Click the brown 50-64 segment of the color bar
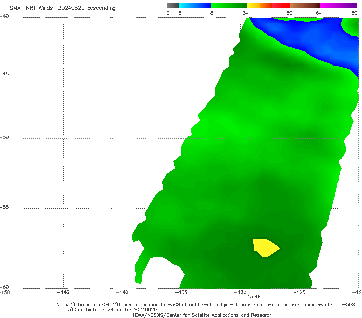Screen dimensions: 362x318 (305, 6)
